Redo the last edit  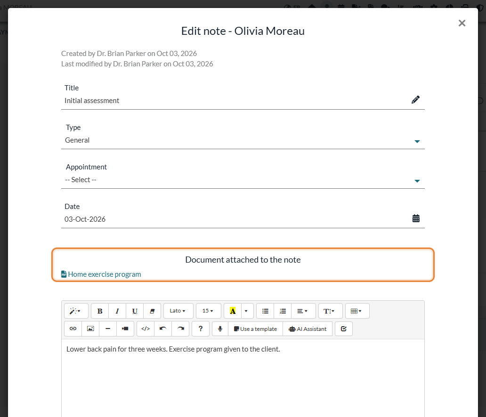[x=180, y=329]
